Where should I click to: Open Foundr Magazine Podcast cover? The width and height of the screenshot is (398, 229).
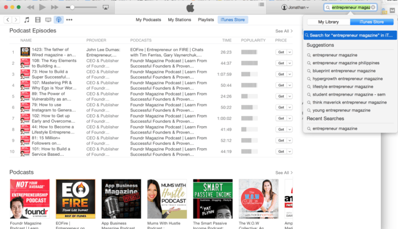pos(30,199)
